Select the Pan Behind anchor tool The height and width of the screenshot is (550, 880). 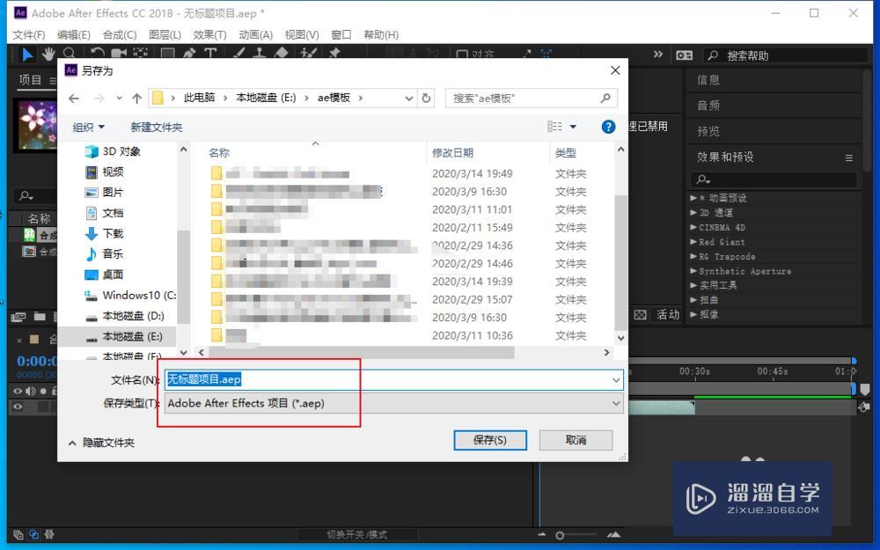pyautogui.click(x=140, y=55)
